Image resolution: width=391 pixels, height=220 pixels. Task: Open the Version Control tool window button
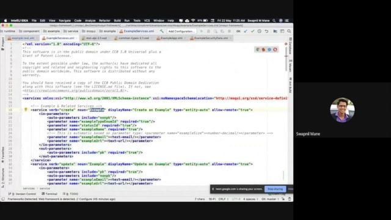[23, 194]
